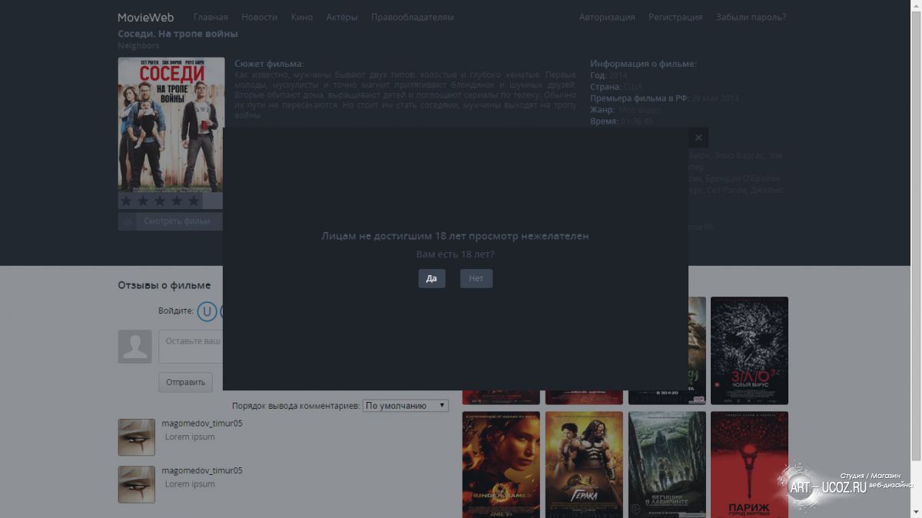Viewport: 922px width, 518px height.
Task: Open the Актёры section
Action: 342,17
